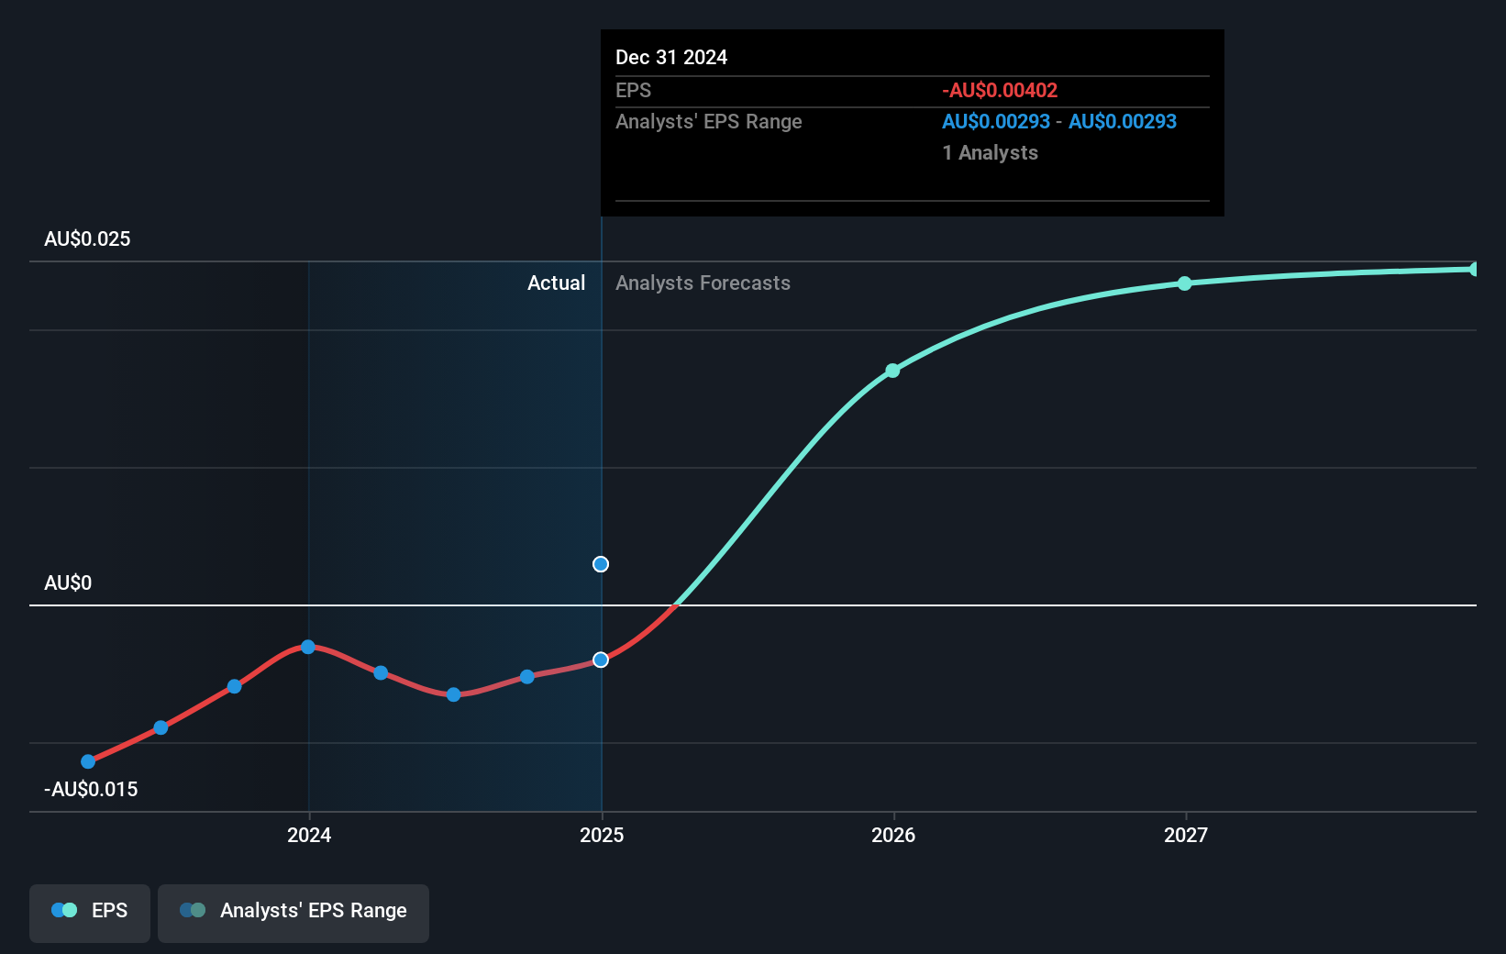Screen dimensions: 1506x954
Task: Click the 1 Analysts text in tooltip
Action: click(991, 153)
